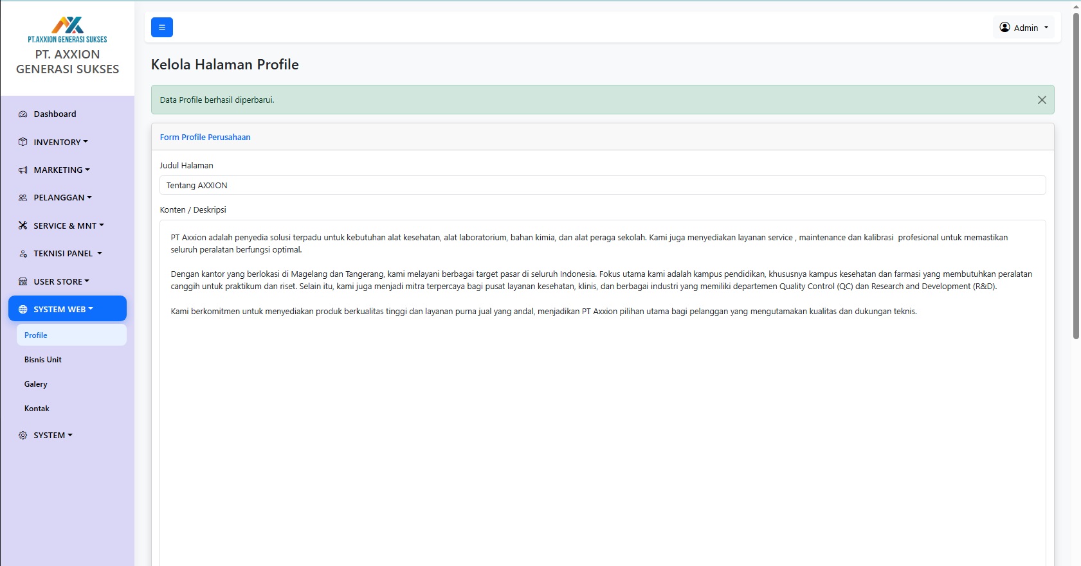1081x566 pixels.
Task: Click the Admin user avatar icon
Action: point(1005,27)
